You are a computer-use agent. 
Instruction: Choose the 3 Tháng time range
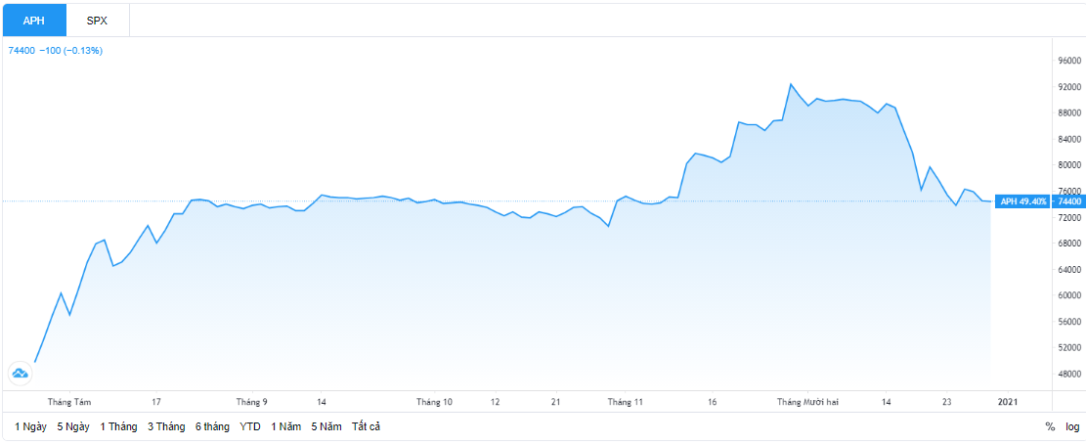(167, 426)
